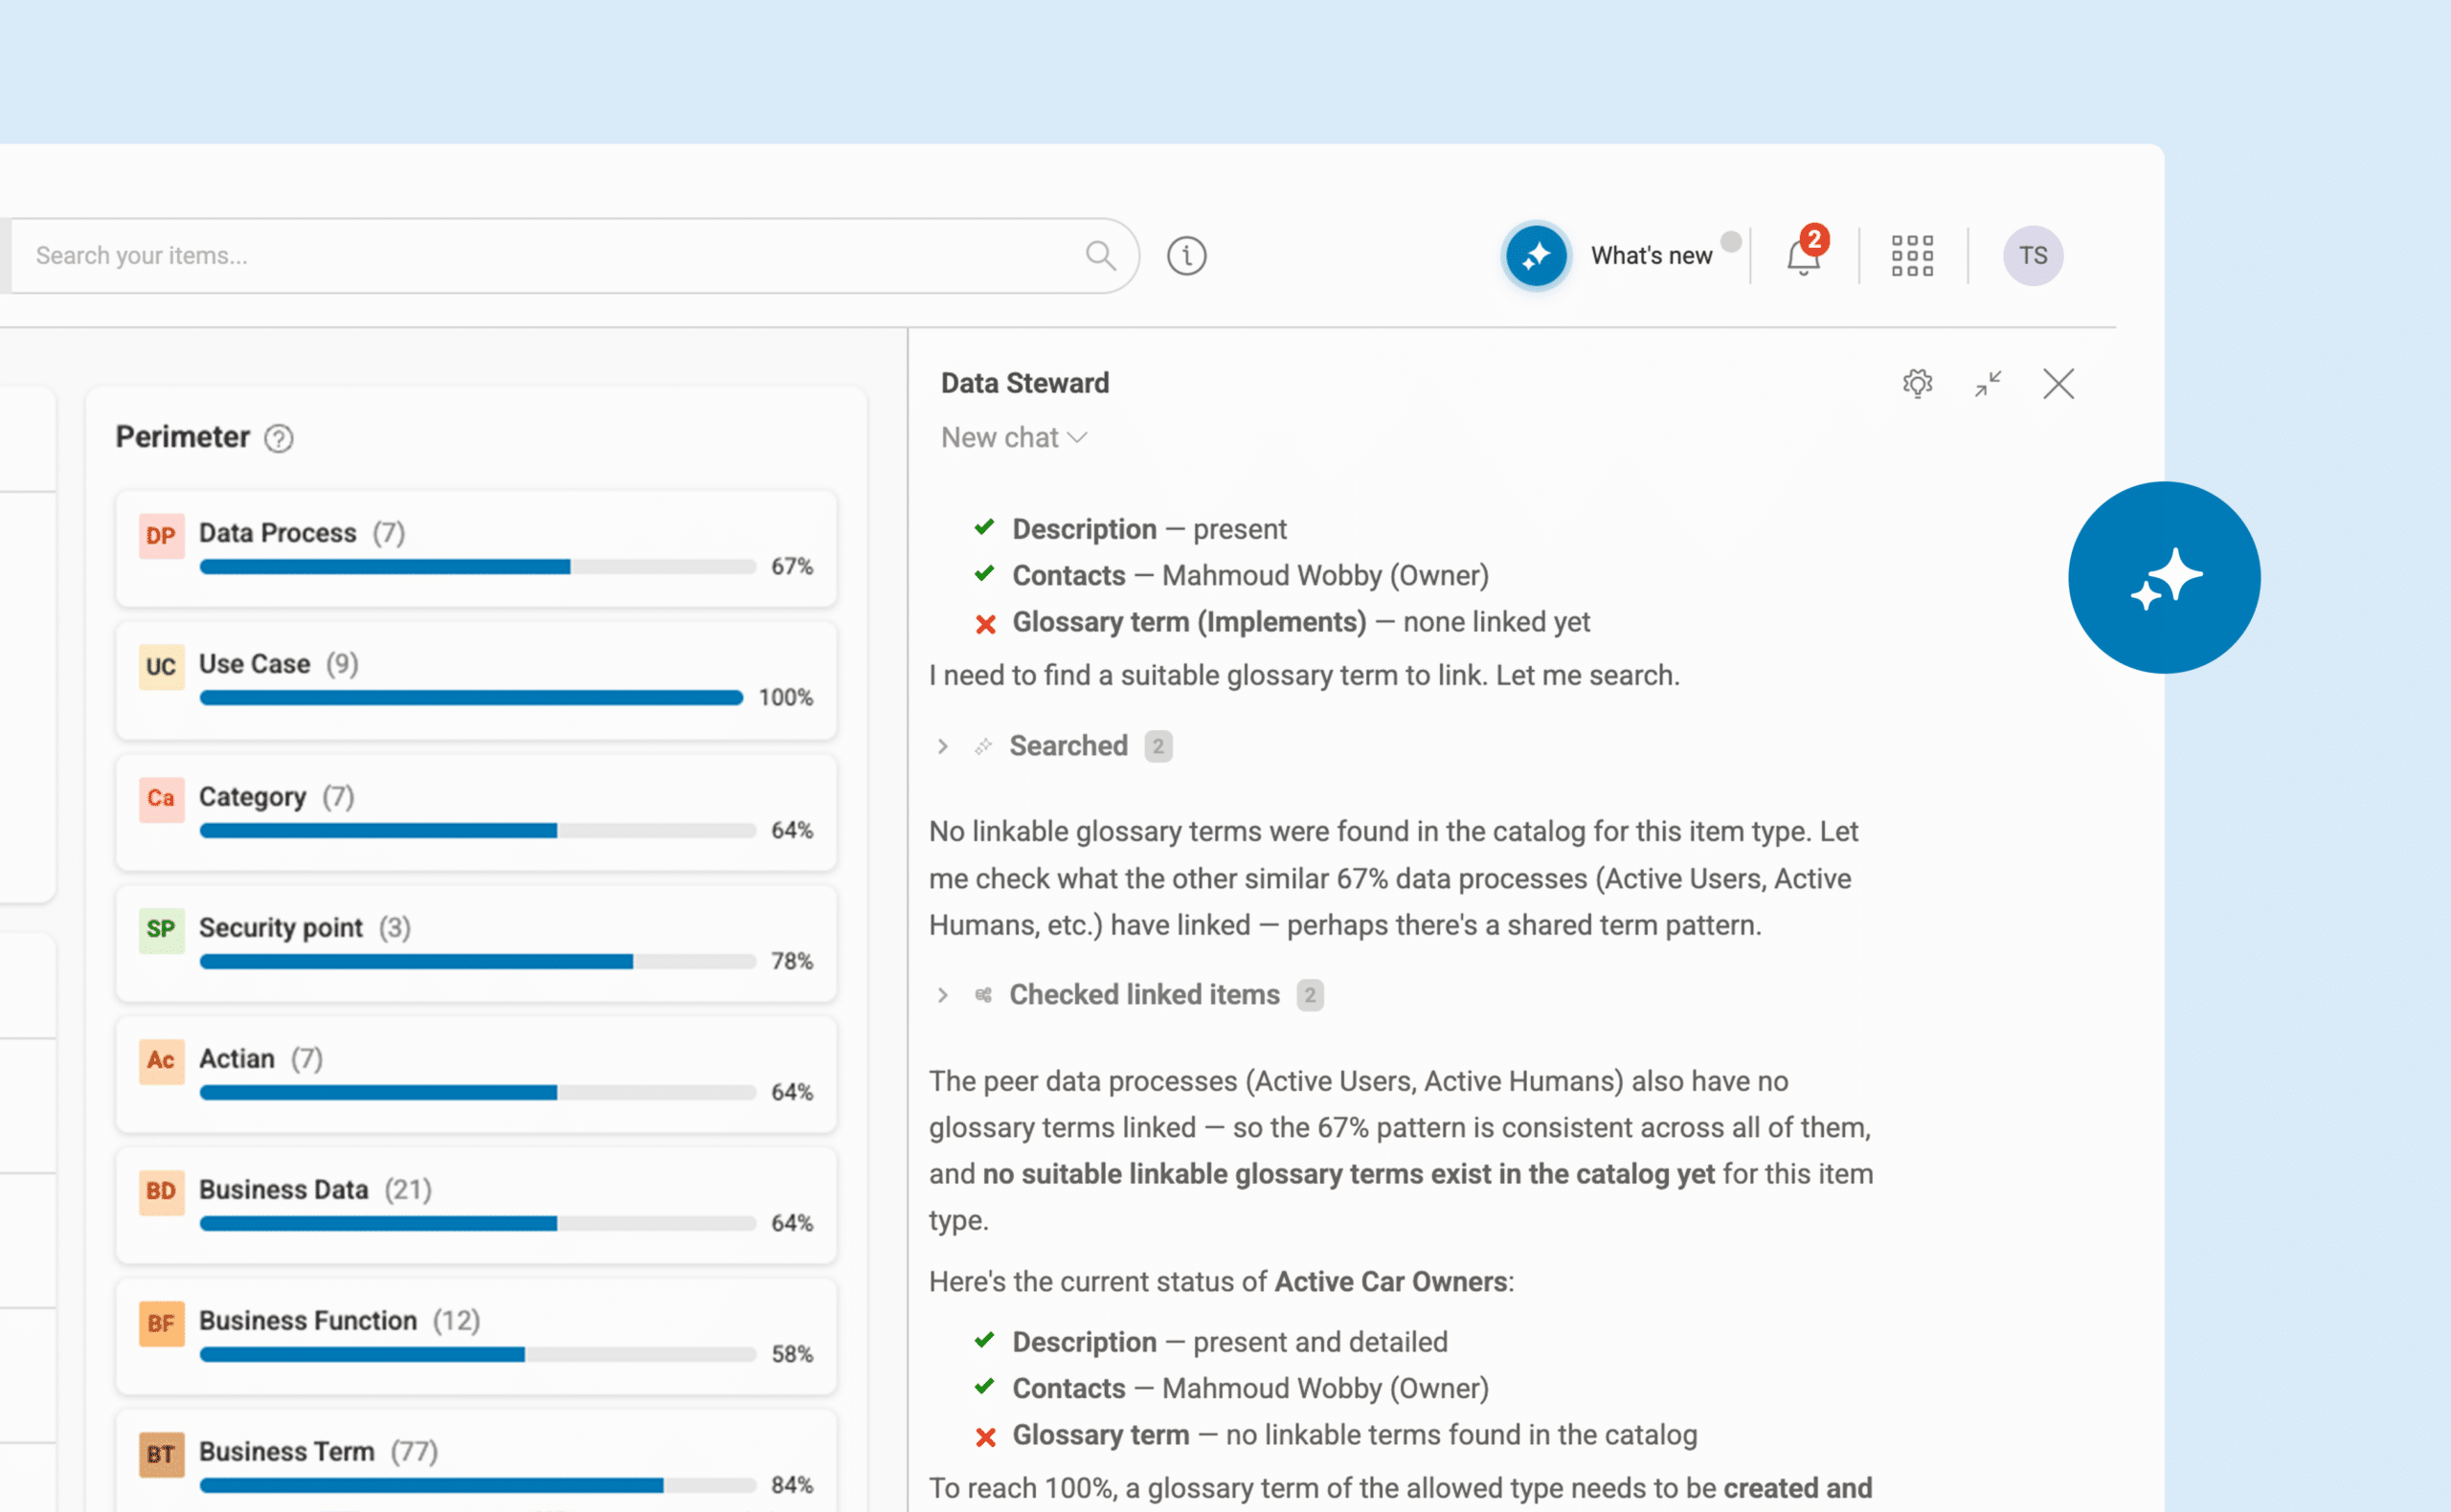Click the search magnifier icon
This screenshot has width=2451, height=1512.
click(1099, 255)
